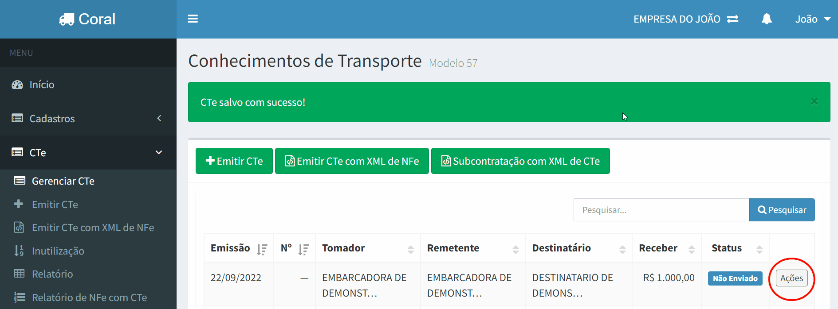This screenshot has width=838, height=309.
Task: Toggle the hamburger sidebar menu icon
Action: point(193,19)
